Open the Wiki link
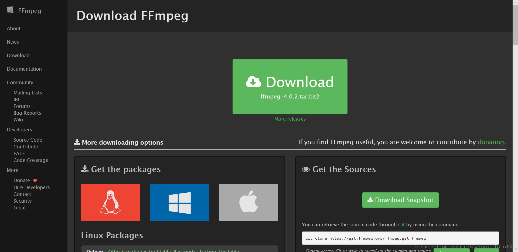 18,120
